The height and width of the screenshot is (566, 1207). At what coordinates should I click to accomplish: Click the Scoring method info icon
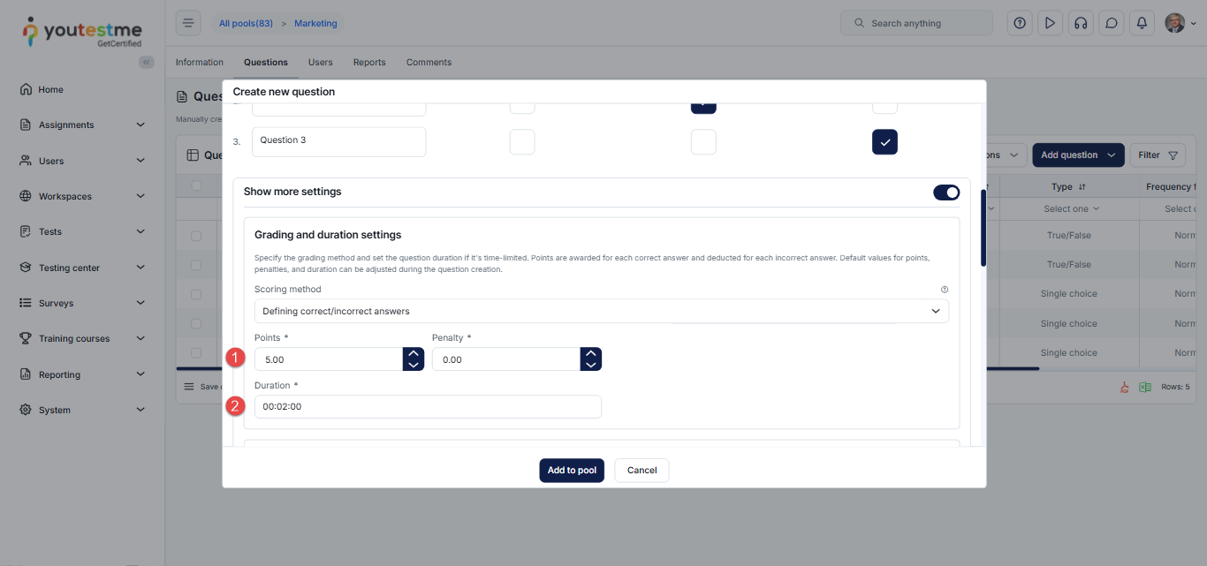[945, 290]
